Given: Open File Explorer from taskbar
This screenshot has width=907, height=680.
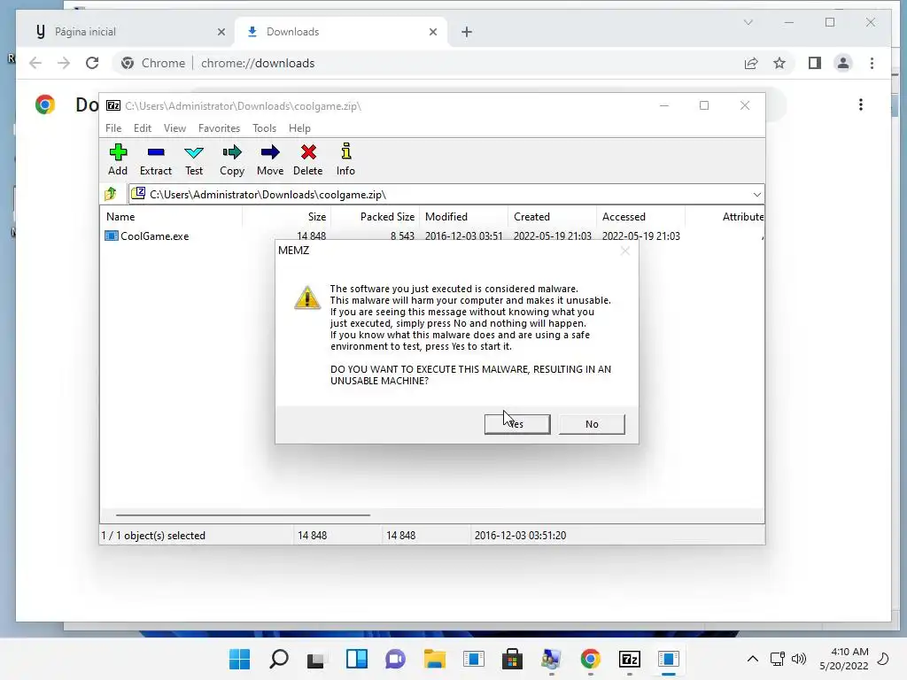Looking at the screenshot, I should click(434, 659).
